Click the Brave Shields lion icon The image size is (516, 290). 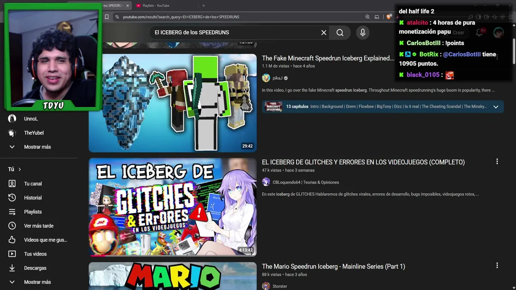[x=389, y=17]
